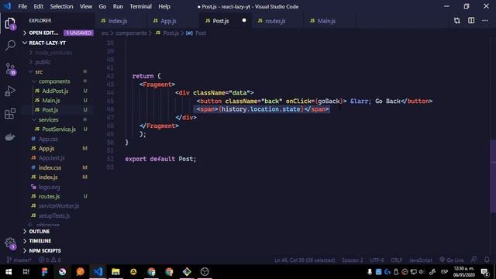Open the Extensions view
The width and height of the screenshot is (496, 279).
click(10, 114)
